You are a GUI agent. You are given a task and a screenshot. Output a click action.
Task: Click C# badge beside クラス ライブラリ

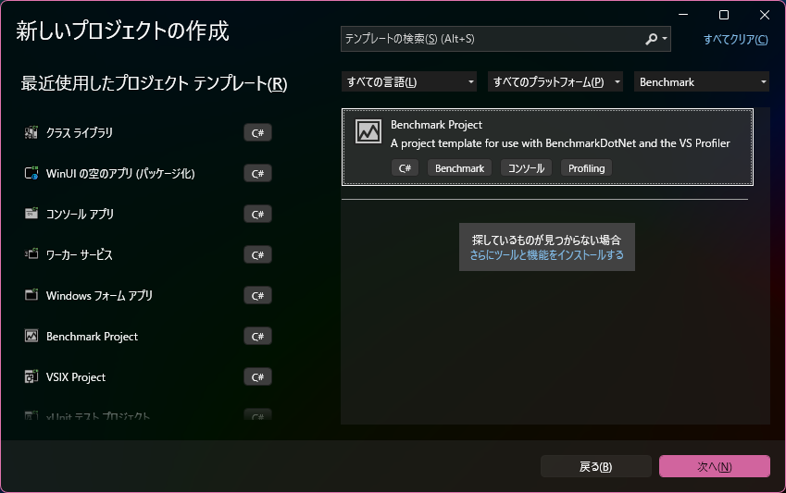point(257,133)
